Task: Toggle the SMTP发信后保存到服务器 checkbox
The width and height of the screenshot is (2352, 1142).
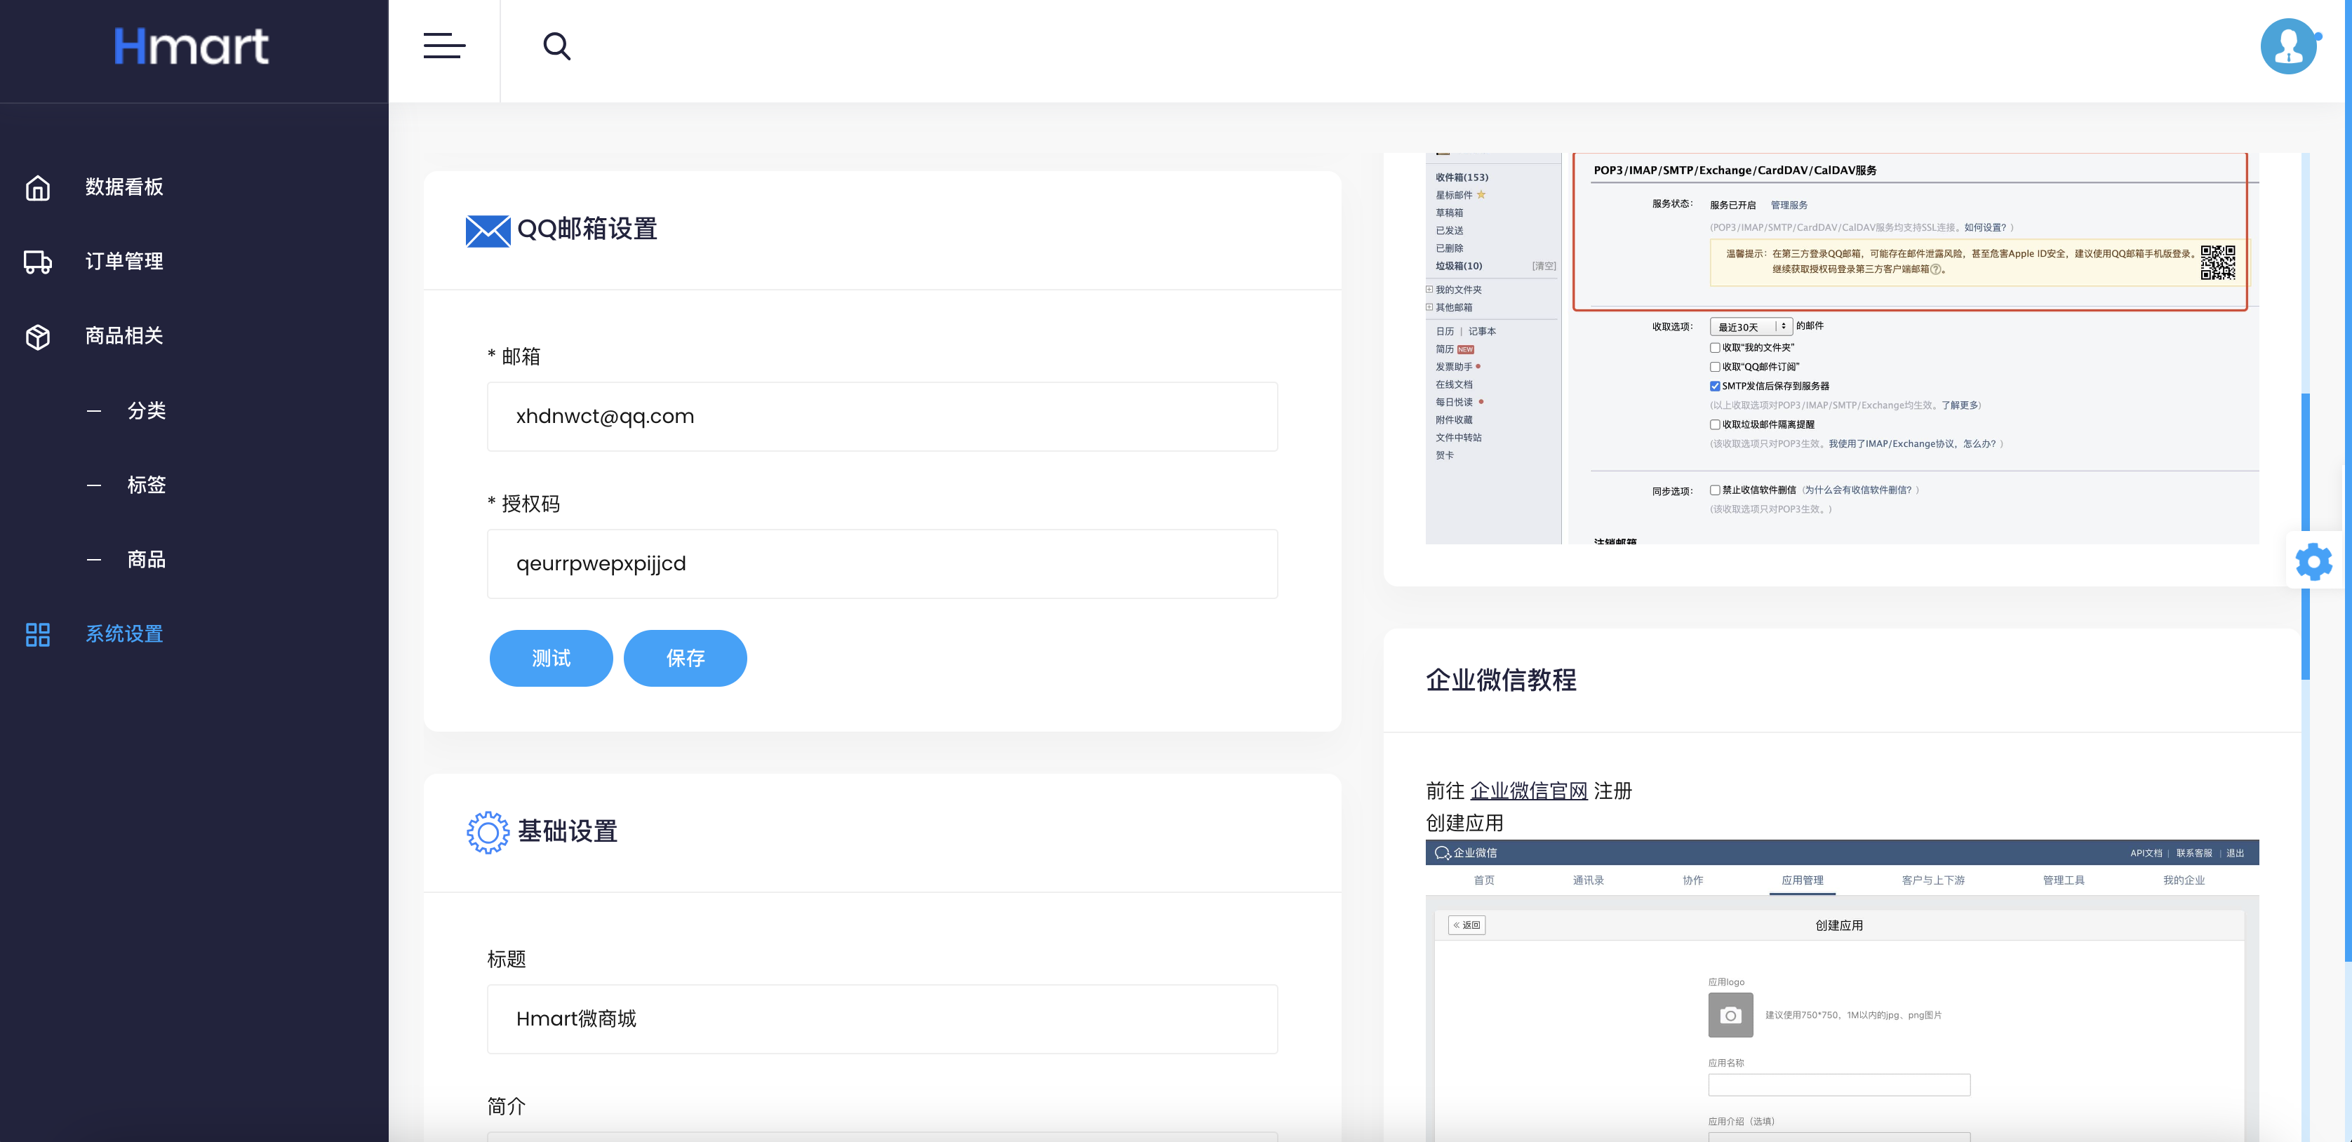Action: click(1716, 385)
